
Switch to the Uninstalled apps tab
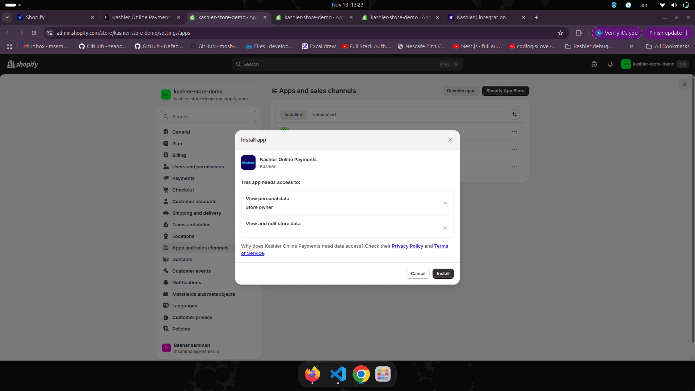coord(324,115)
